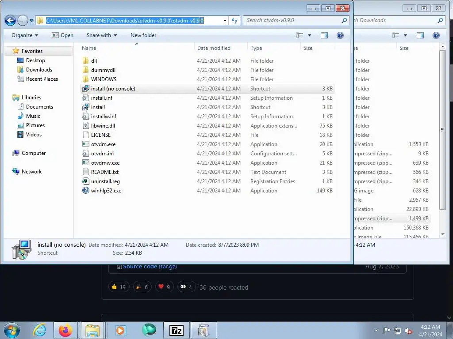The height and width of the screenshot is (339, 453).
Task: Show hidden system tray icons
Action: [376, 330]
